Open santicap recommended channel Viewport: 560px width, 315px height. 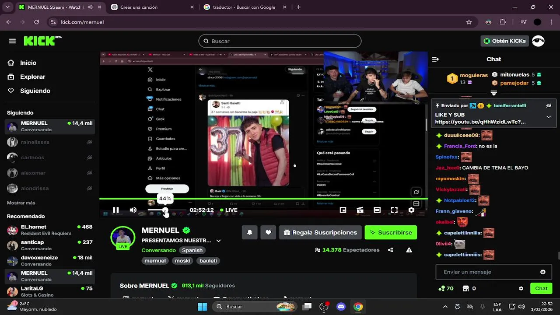(50, 245)
